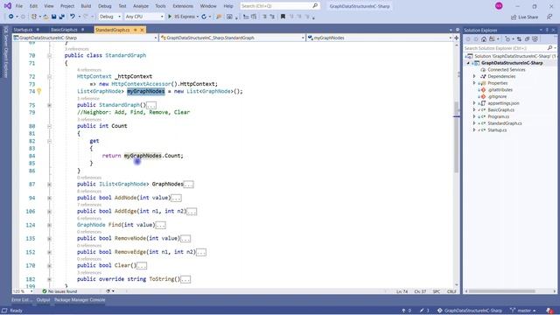Viewport: 560px width, 315px height.
Task: Collapse the Count property on line 80
Action: coord(49,126)
